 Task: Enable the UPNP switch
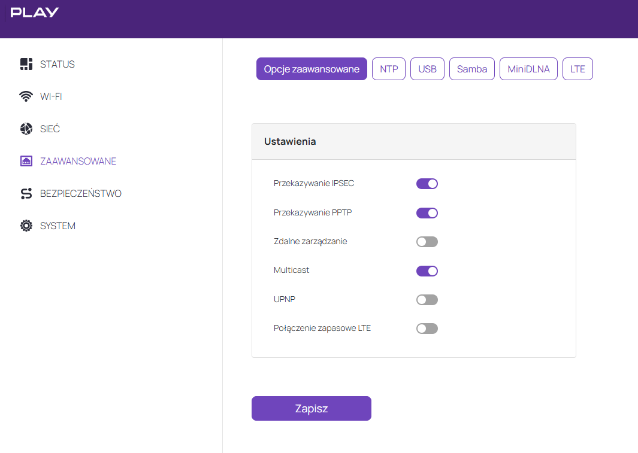pyautogui.click(x=427, y=300)
